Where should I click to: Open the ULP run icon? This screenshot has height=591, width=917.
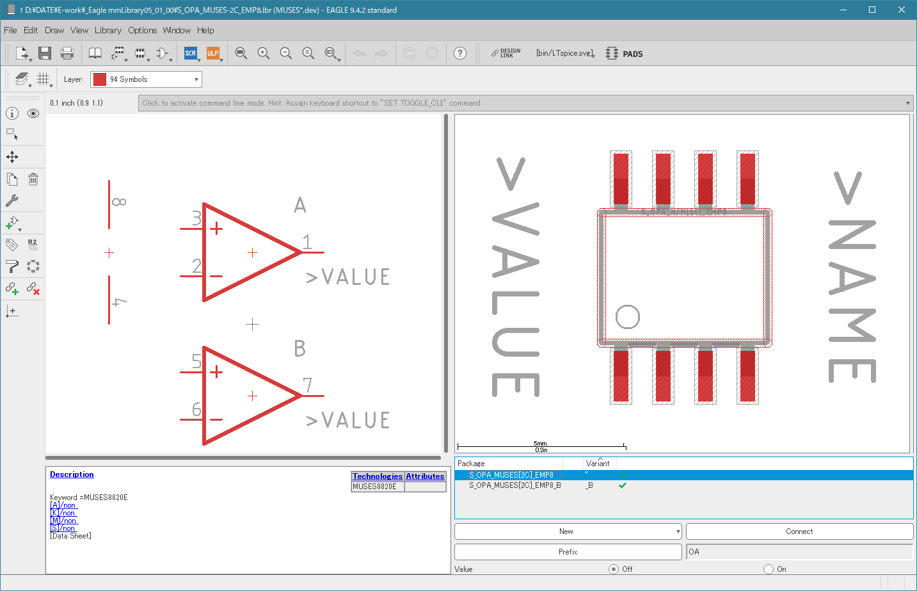[213, 53]
